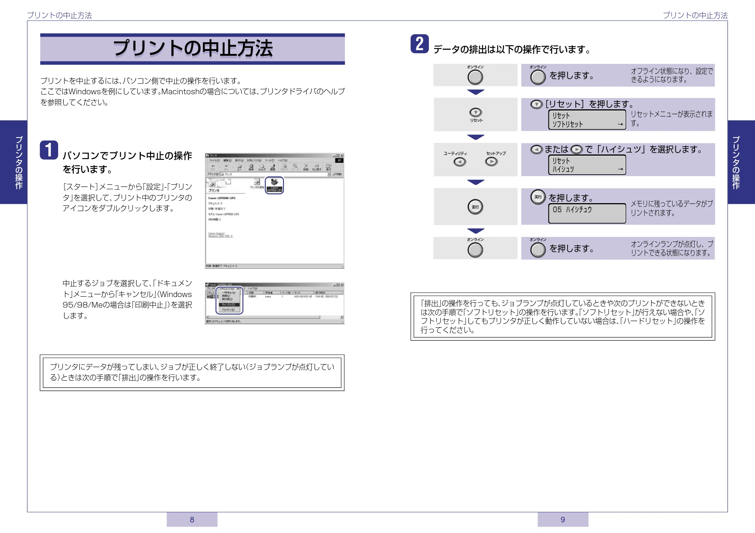The height and width of the screenshot is (533, 755).
Task: Open the Views (表示) toolbar dropdown
Action: tap(328, 167)
